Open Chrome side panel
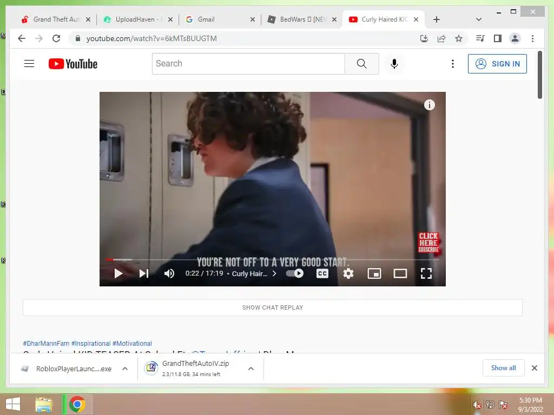Screen dimensions: 554x415 click(498, 38)
